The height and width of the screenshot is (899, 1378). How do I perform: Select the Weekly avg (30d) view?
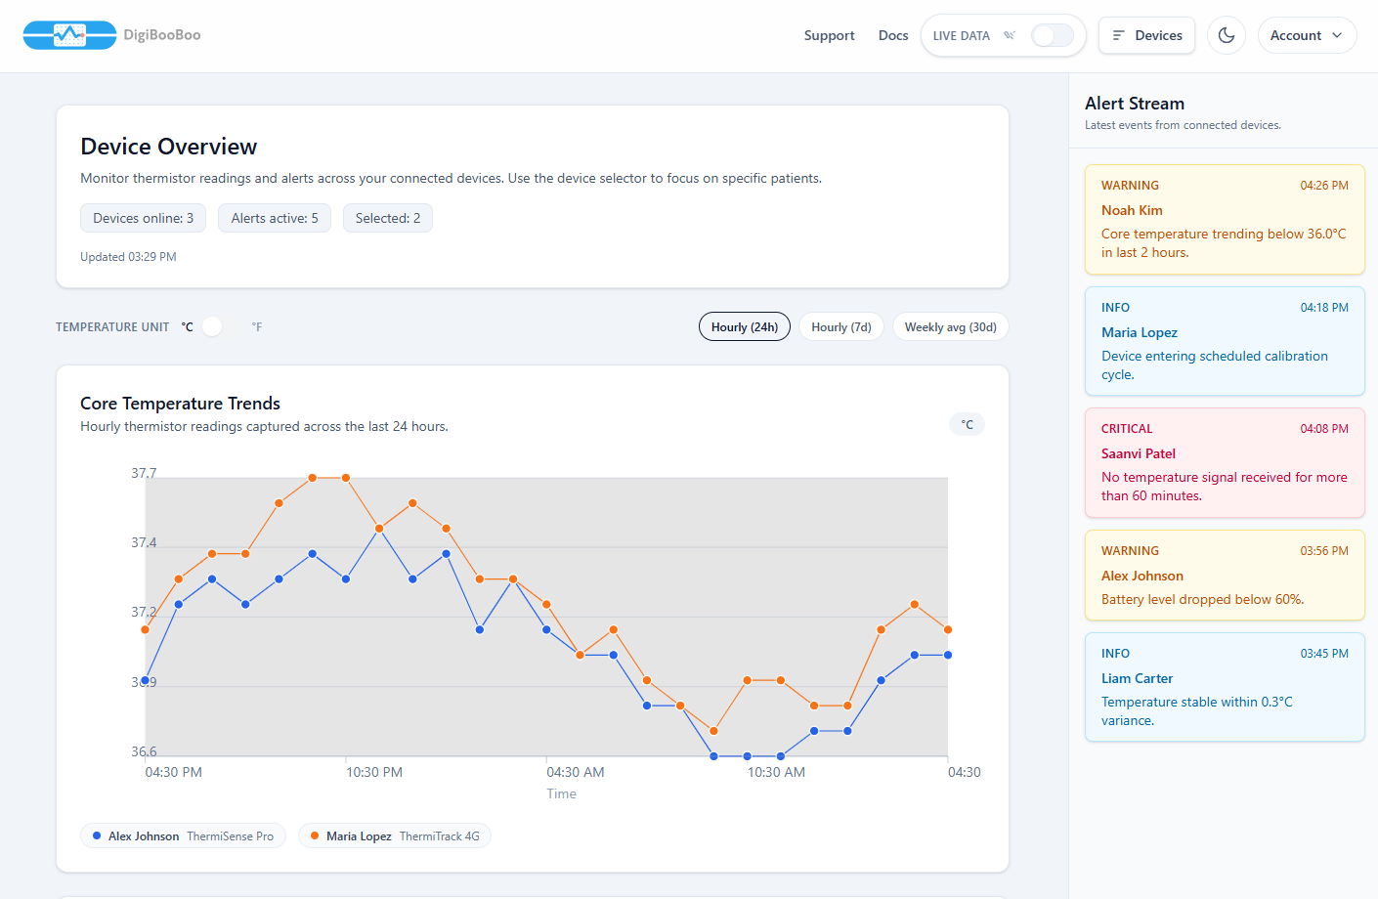[x=950, y=326]
